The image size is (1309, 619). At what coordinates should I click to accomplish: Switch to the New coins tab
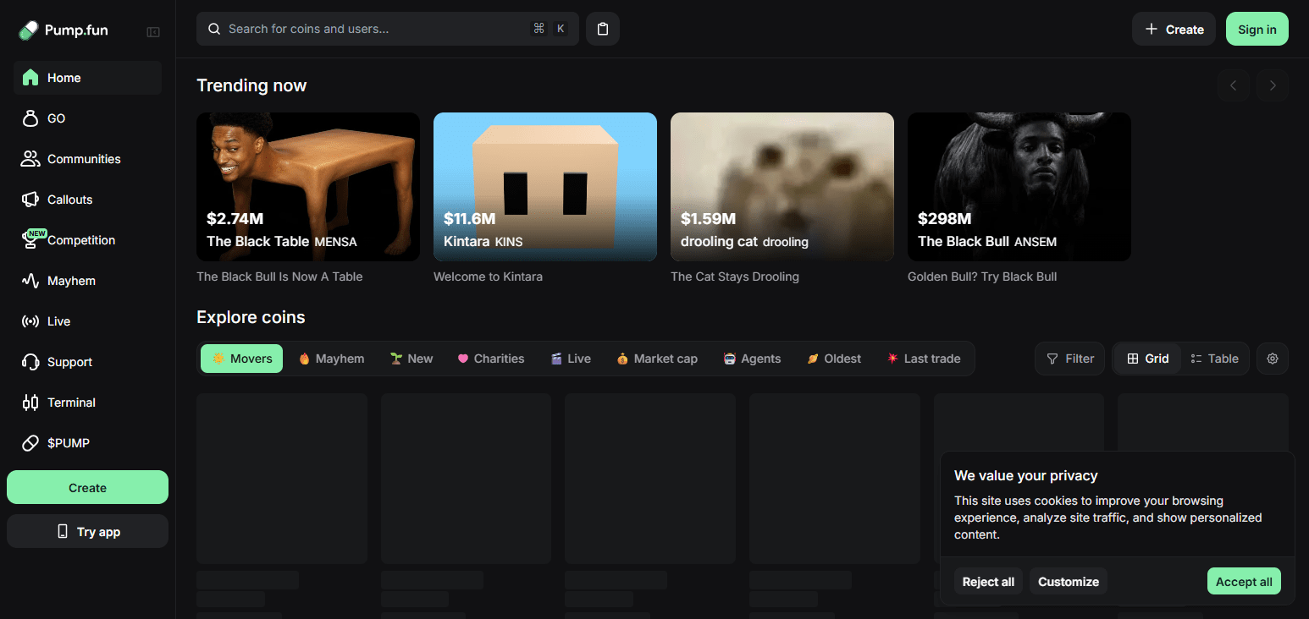411,359
